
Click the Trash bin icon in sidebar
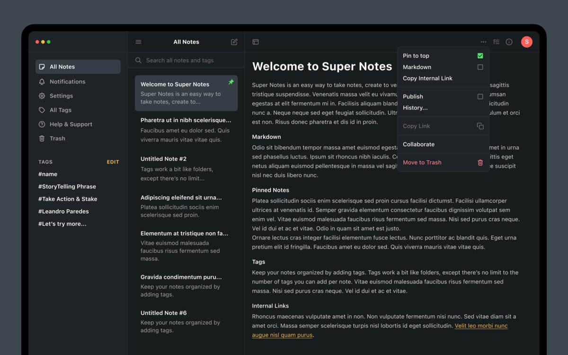(42, 138)
